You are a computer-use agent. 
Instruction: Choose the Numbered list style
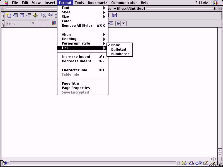(120, 54)
